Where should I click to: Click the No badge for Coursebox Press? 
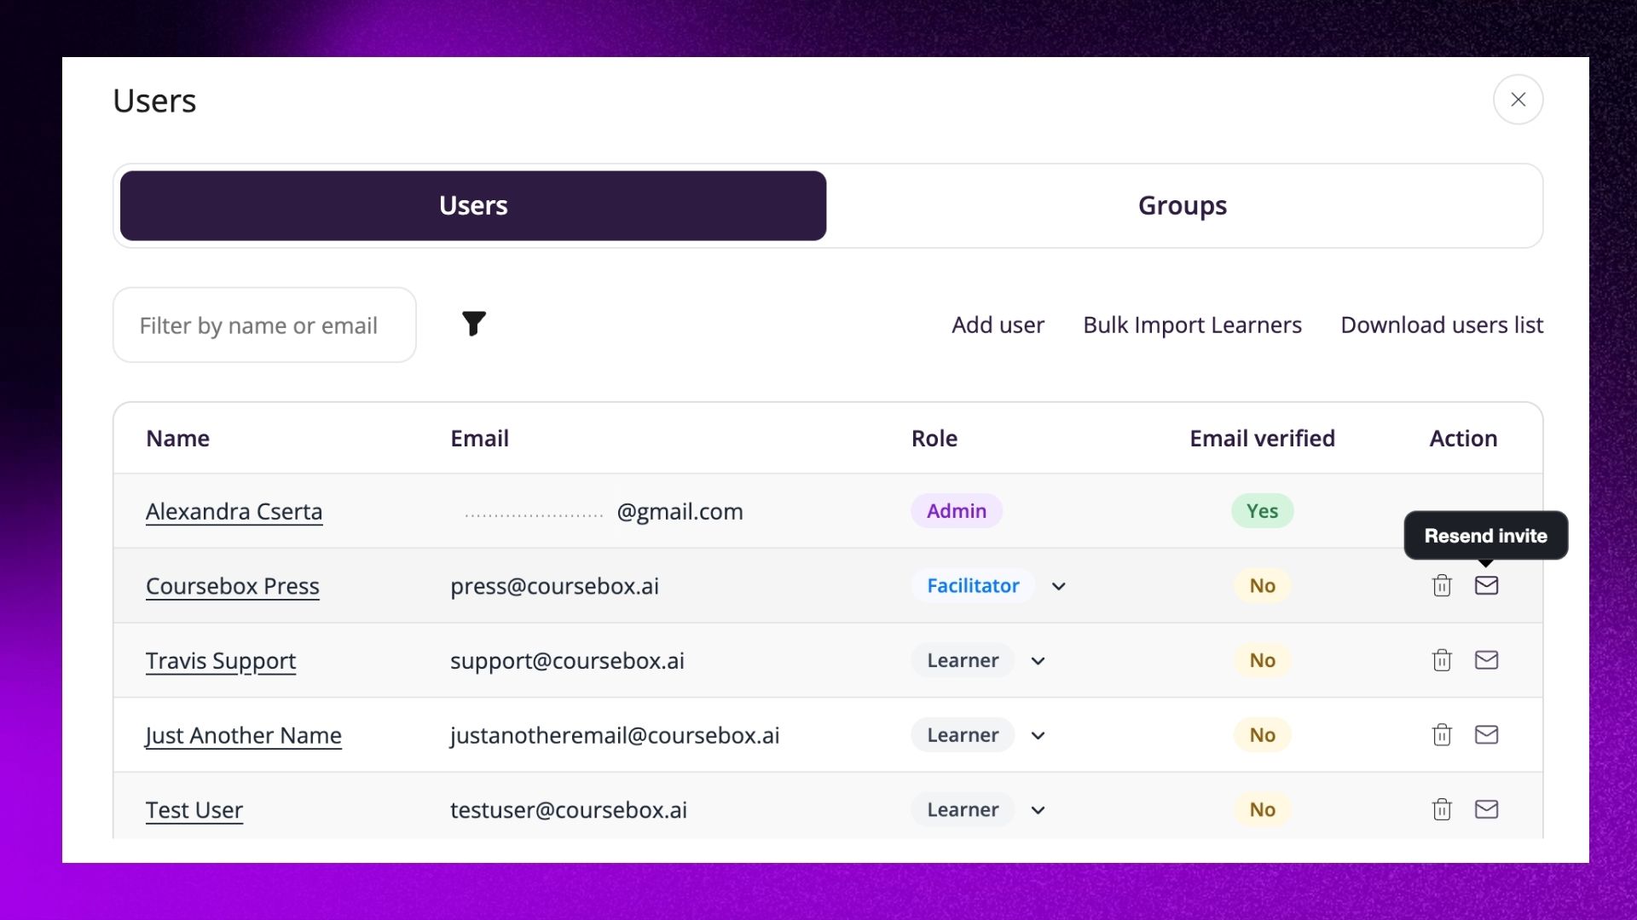pyautogui.click(x=1262, y=586)
